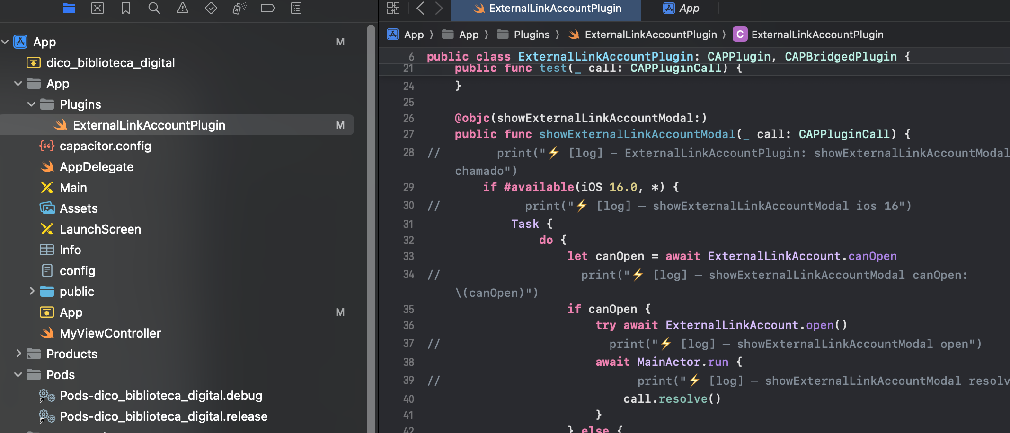Viewport: 1010px width, 433px height.
Task: Go back in editor history
Action: (420, 8)
